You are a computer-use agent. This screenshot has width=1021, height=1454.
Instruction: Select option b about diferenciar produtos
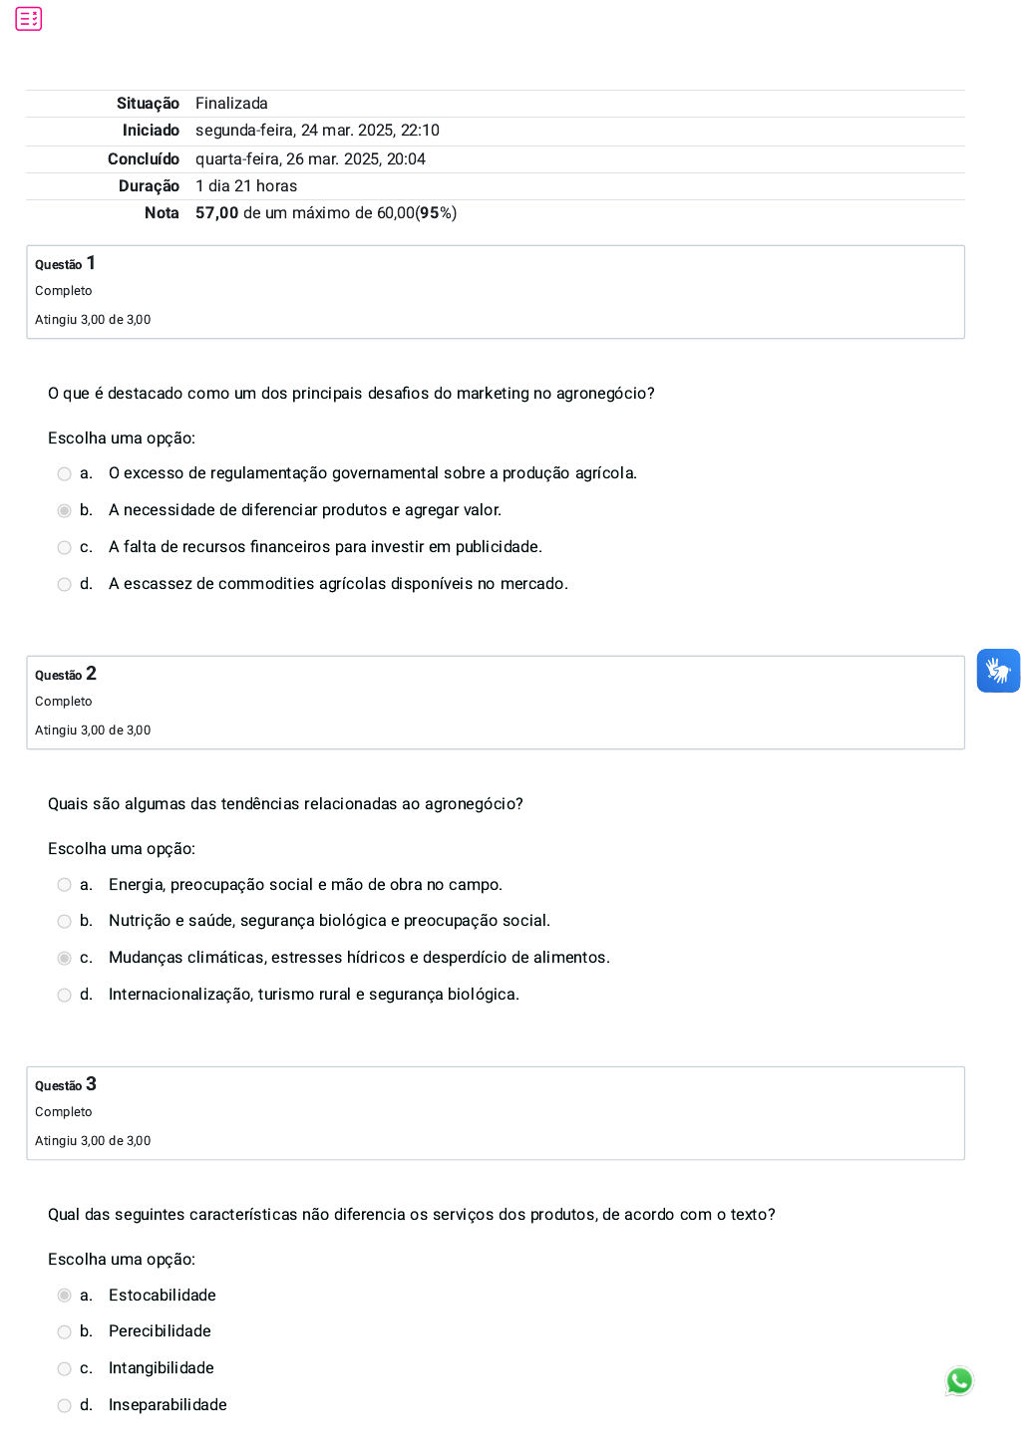(65, 511)
